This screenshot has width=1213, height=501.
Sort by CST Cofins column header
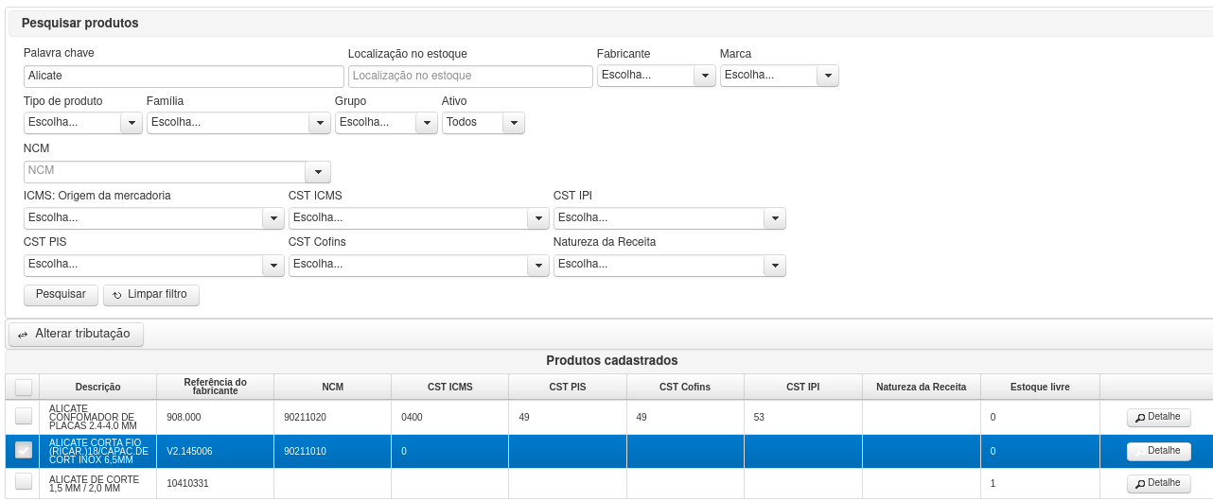[x=685, y=387]
